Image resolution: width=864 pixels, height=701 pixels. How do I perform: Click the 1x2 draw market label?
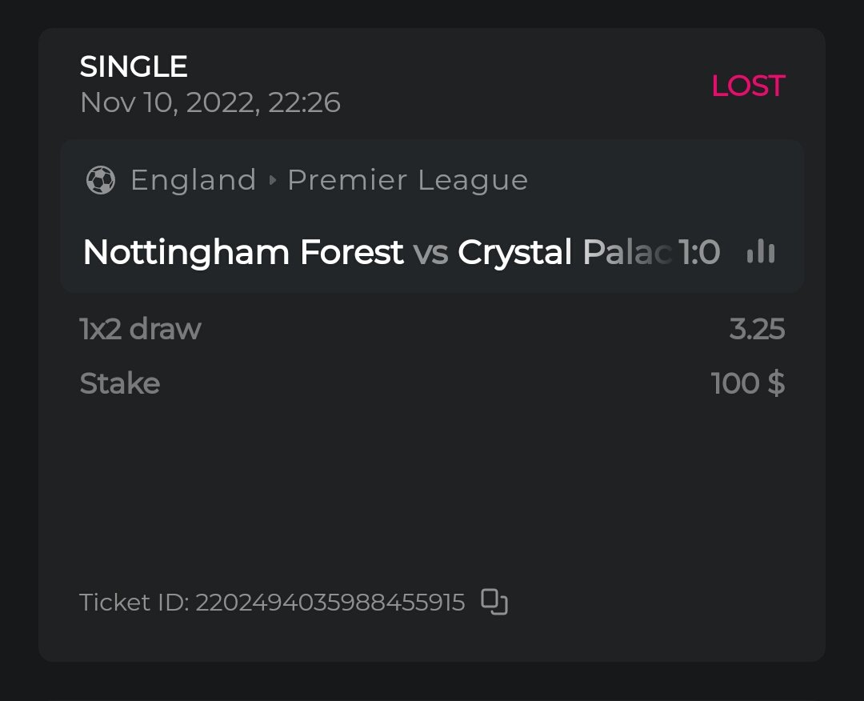pos(141,329)
